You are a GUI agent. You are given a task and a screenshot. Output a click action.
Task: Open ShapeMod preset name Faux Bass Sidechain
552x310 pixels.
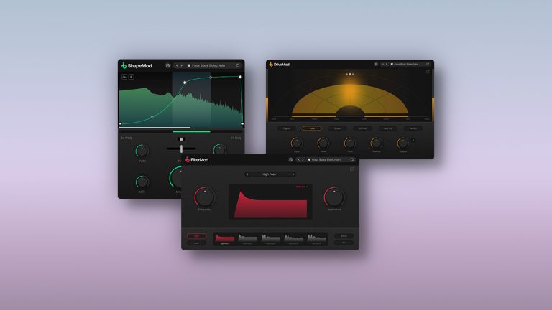click(208, 66)
